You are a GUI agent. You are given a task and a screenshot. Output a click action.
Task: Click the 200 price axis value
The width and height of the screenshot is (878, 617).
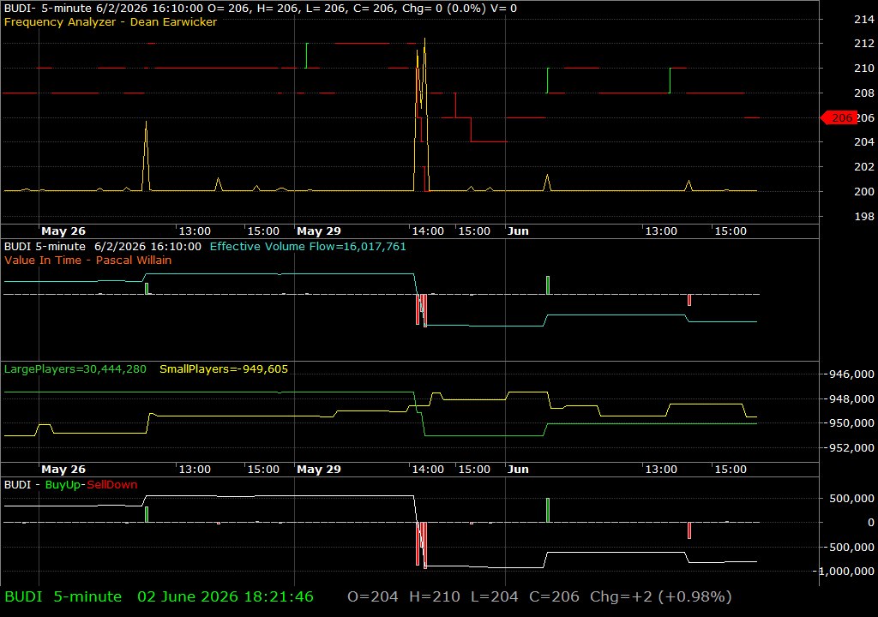click(864, 191)
